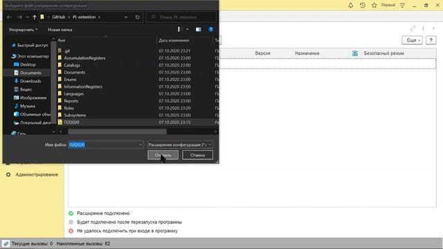The image size is (443, 249).
Task: Select the Subsystems folder
Action: (x=75, y=116)
